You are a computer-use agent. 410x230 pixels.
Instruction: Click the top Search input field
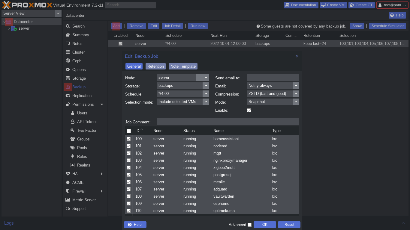(131, 5)
